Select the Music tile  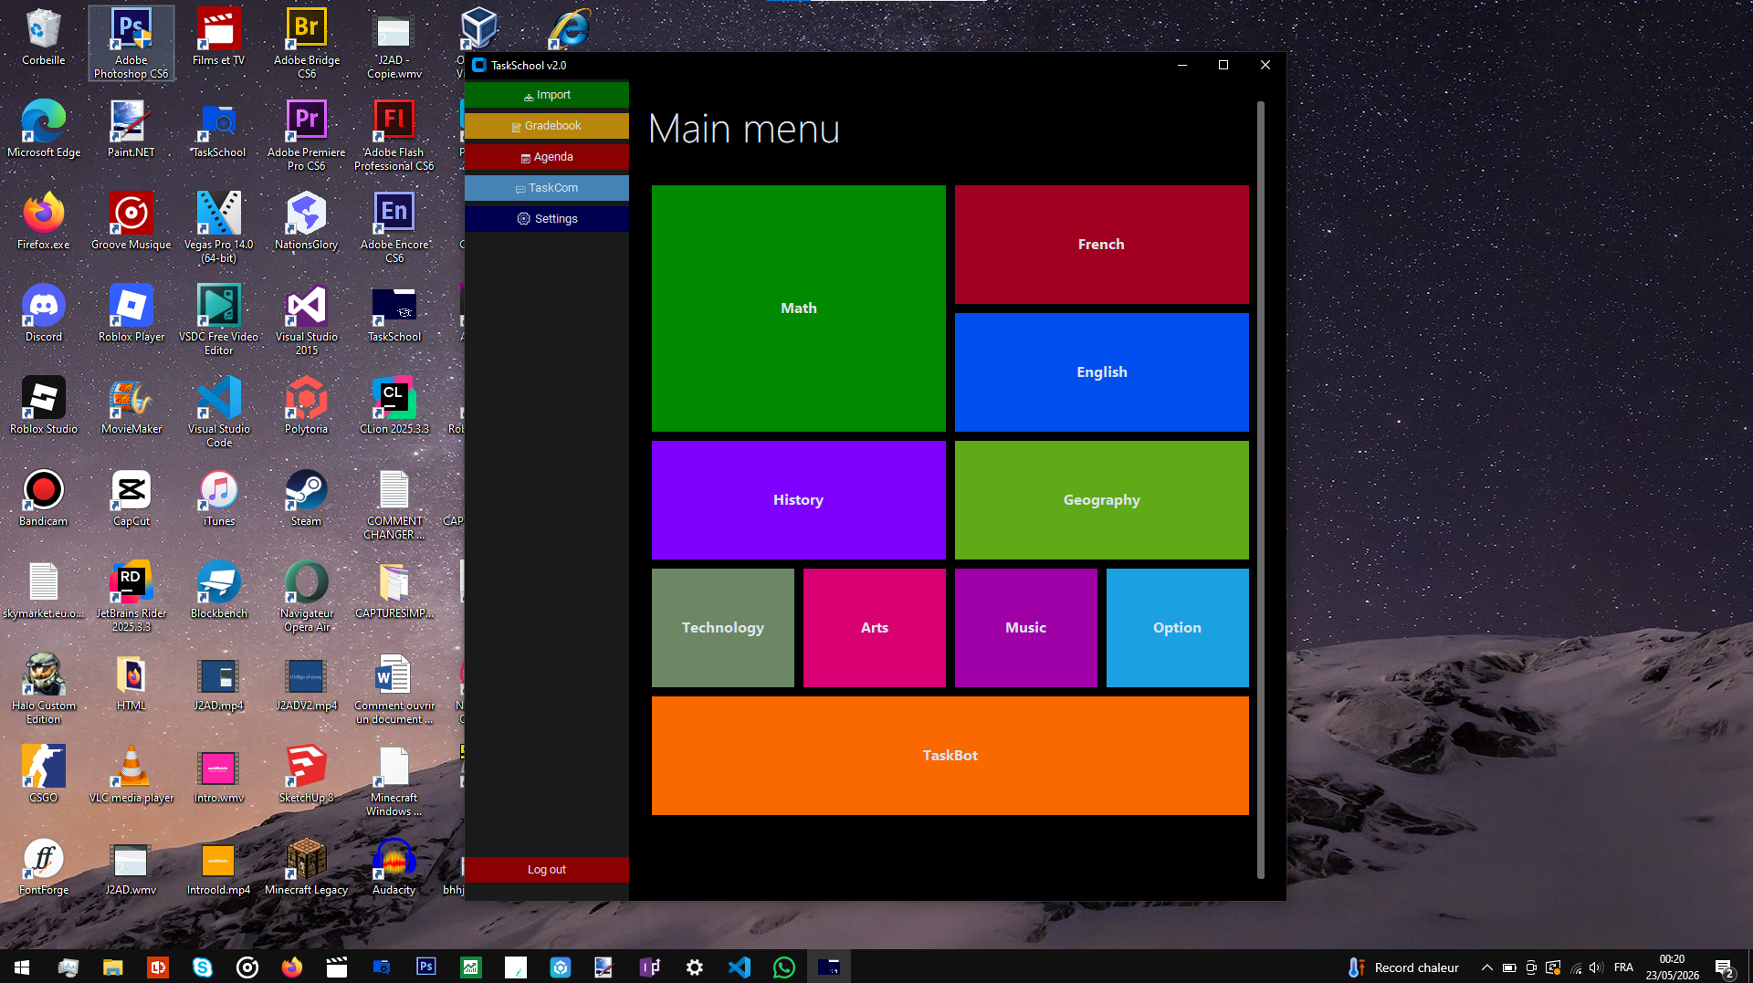pyautogui.click(x=1026, y=628)
